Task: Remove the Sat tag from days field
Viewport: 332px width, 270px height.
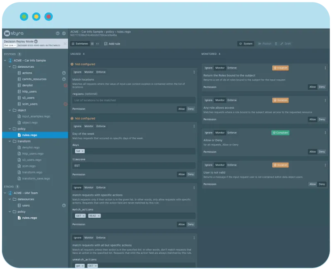Action: coord(82,151)
